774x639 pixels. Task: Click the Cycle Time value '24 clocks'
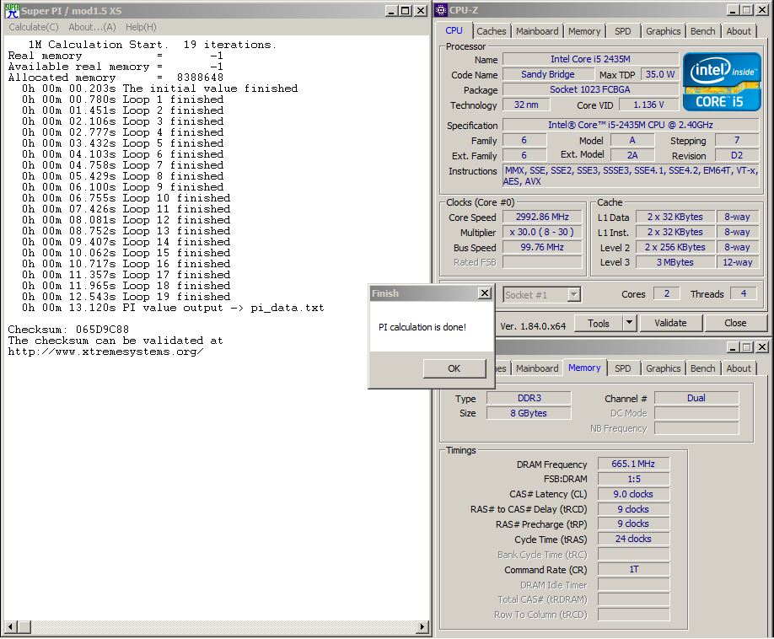click(x=633, y=539)
